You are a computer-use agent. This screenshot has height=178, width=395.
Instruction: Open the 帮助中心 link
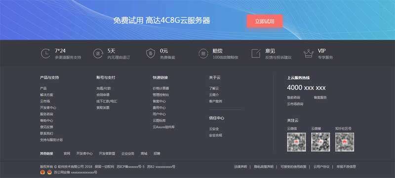pos(46,121)
